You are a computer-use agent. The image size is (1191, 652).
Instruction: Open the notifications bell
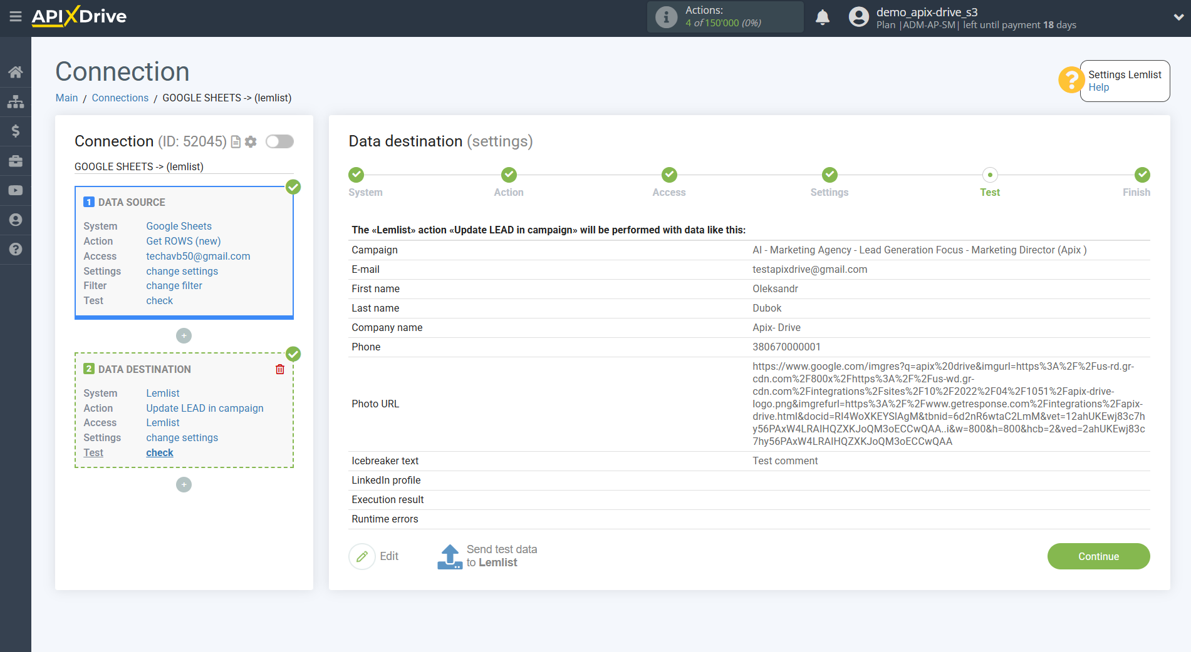point(823,17)
